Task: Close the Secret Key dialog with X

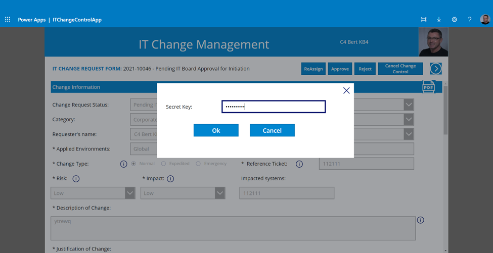Action: click(x=346, y=91)
